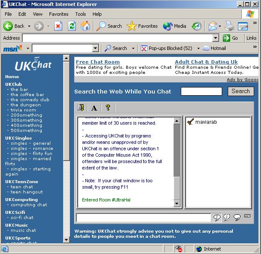This screenshot has height=254, width=261.
Task: Click the Links toolbar label
Action: [x=251, y=38]
